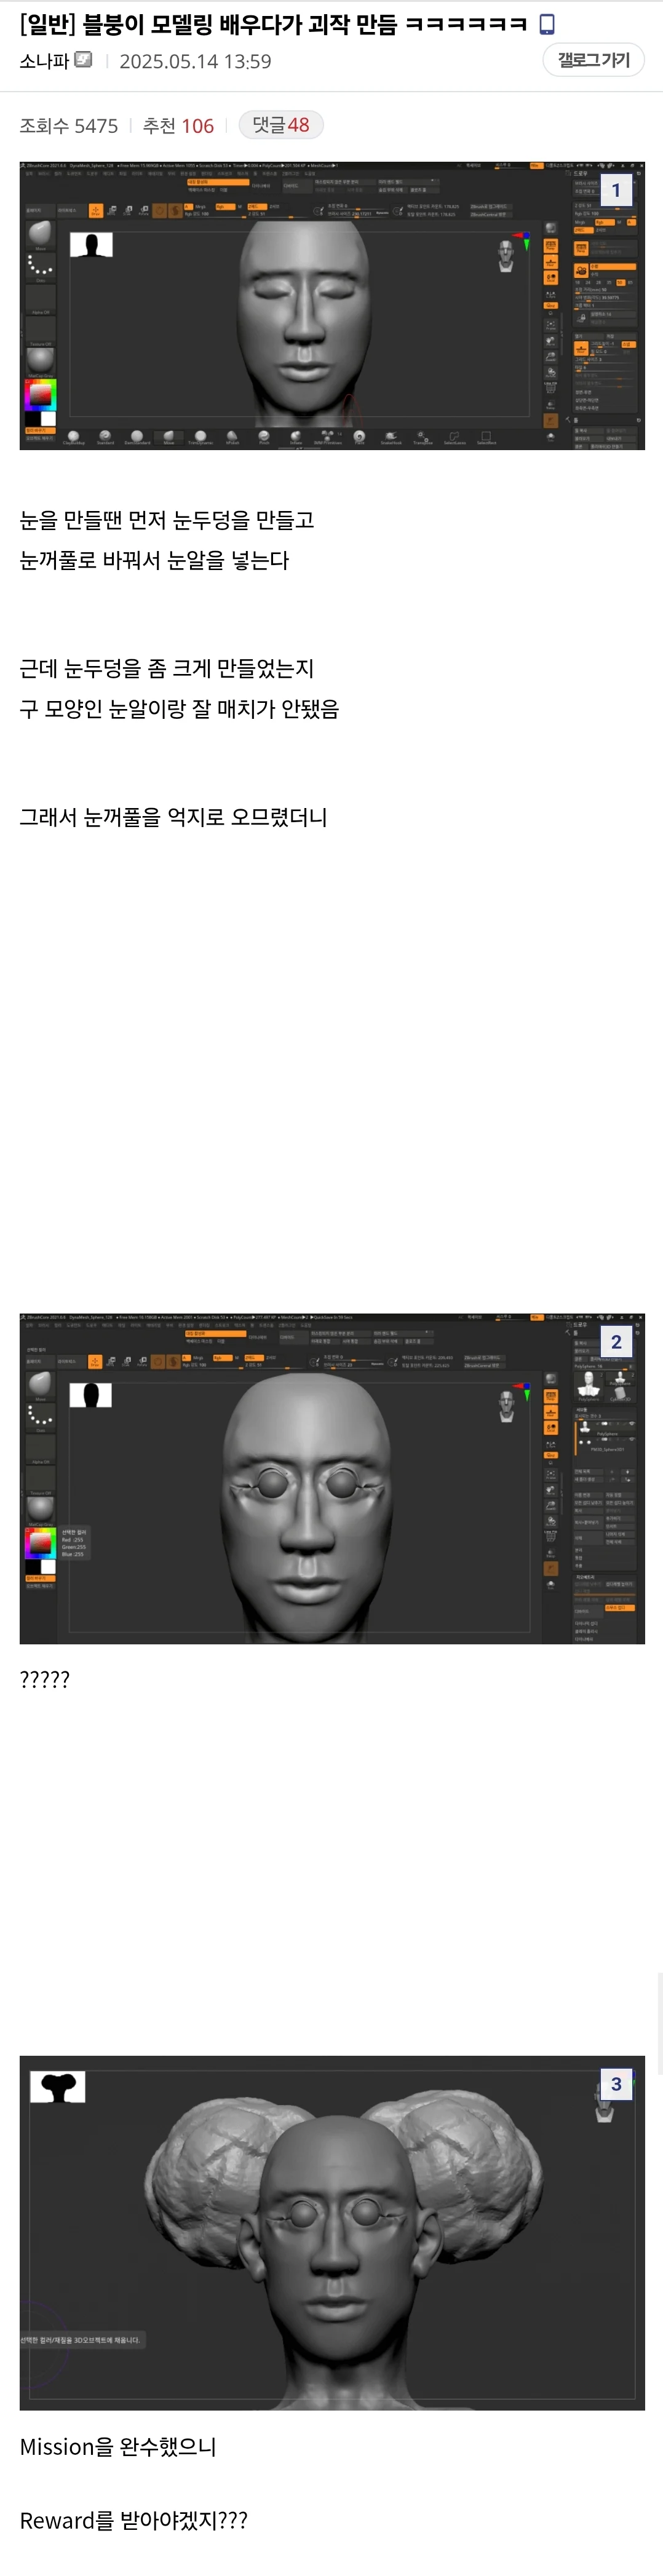The width and height of the screenshot is (663, 2576).
Task: Click the text 눈을 만들땐 먼저 눈두덩을 만들고
Action: [x=167, y=520]
